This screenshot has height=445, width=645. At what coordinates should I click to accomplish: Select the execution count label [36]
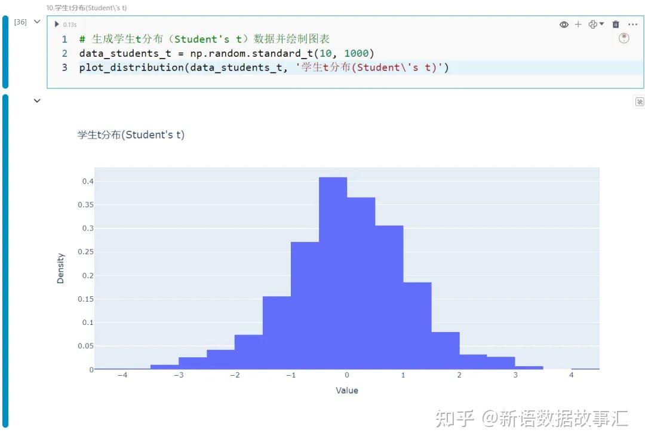click(x=20, y=22)
